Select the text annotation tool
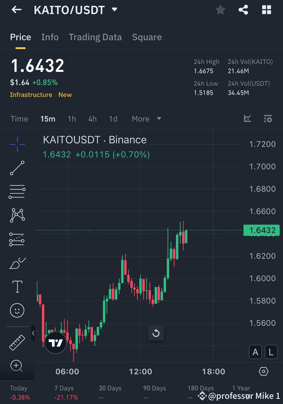 [x=17, y=287]
